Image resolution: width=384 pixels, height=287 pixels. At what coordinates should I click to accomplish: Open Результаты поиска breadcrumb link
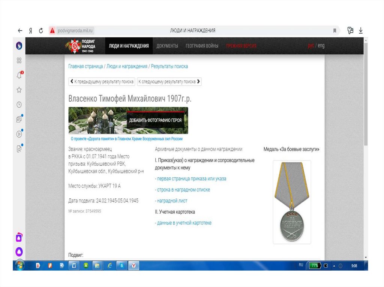click(169, 66)
